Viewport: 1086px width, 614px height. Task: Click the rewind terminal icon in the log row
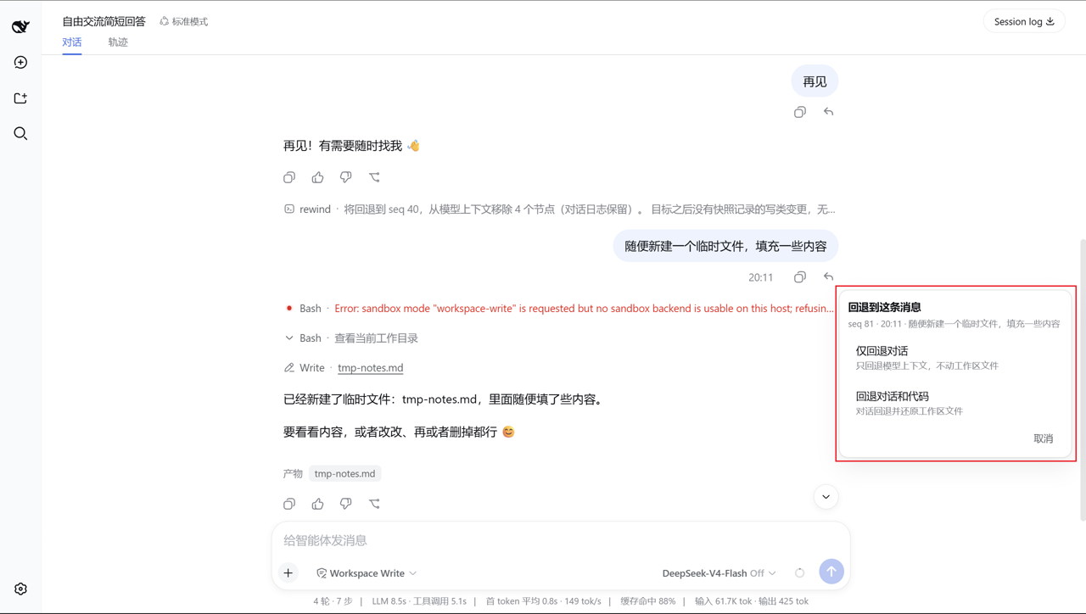tap(289, 209)
